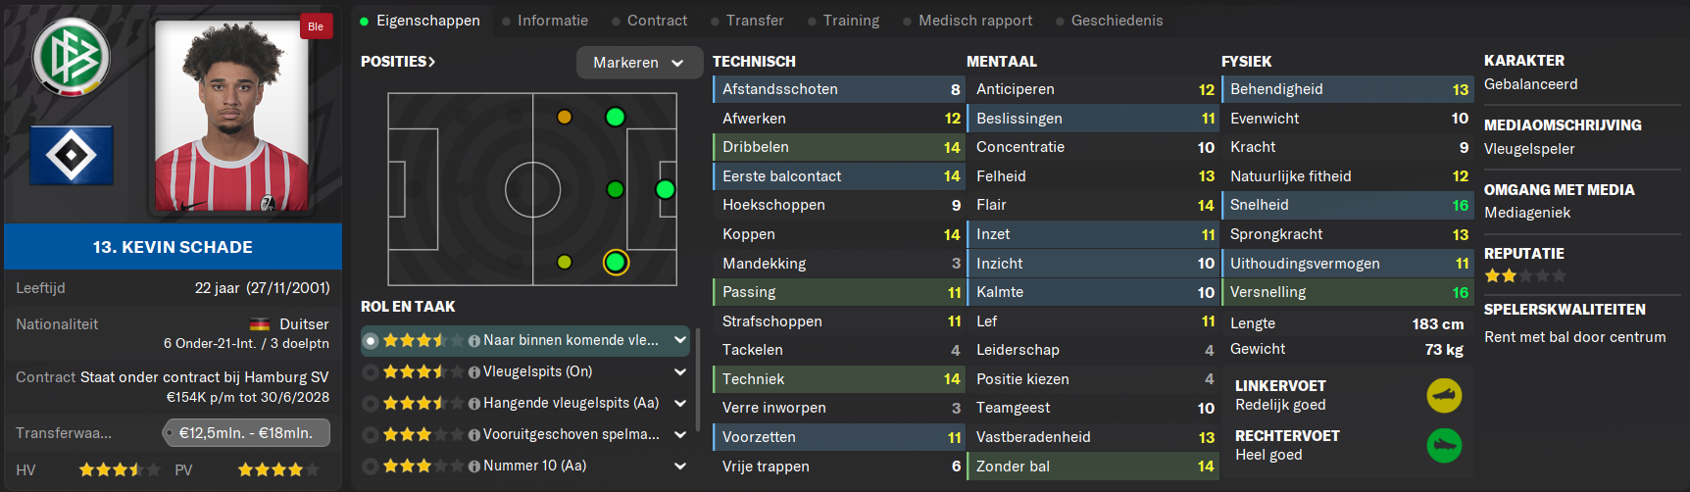The width and height of the screenshot is (1690, 492).
Task: Open the Markeren dropdown
Action: 639,63
